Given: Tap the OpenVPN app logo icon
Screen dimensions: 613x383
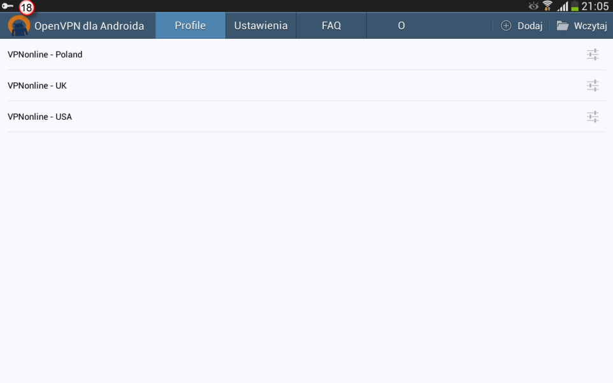Looking at the screenshot, I should [x=18, y=25].
